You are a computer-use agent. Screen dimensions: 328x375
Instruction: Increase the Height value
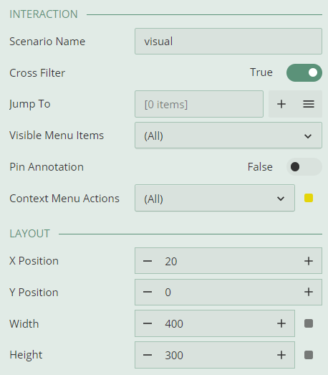click(281, 355)
